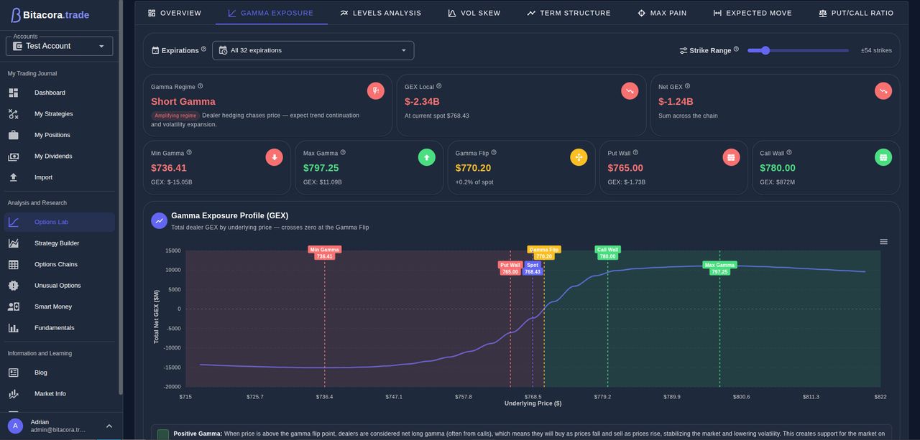Click the Adrian avatar circle
The height and width of the screenshot is (440, 920).
(15, 426)
